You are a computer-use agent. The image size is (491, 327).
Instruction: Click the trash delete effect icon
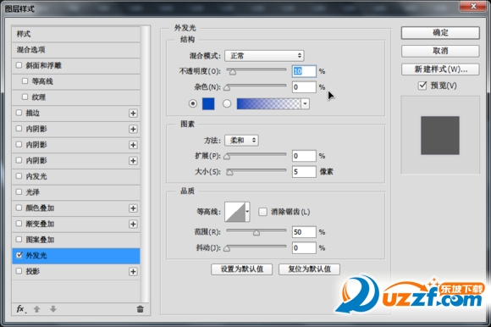[x=140, y=309]
